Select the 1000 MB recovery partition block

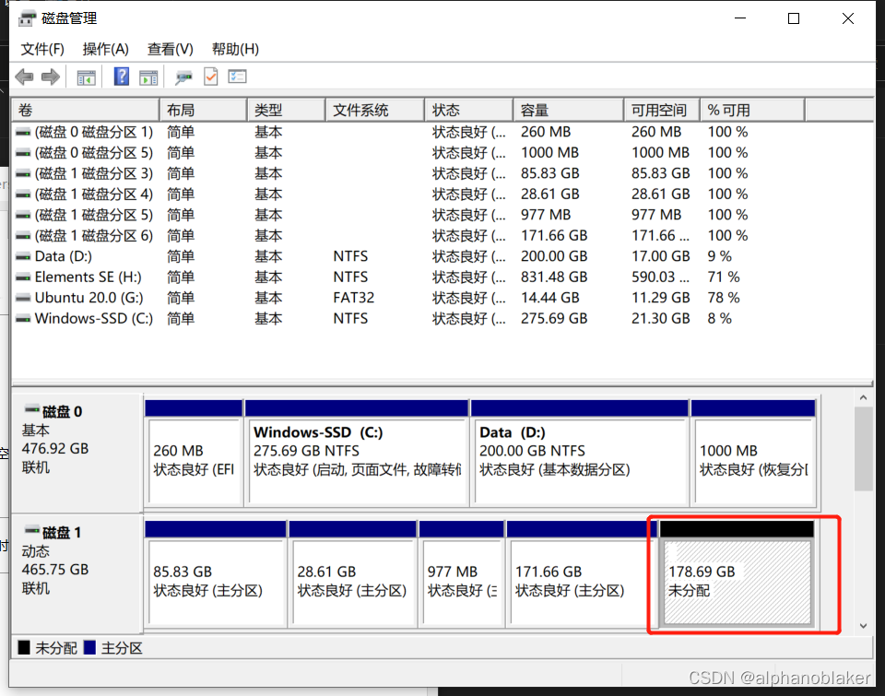[753, 452]
